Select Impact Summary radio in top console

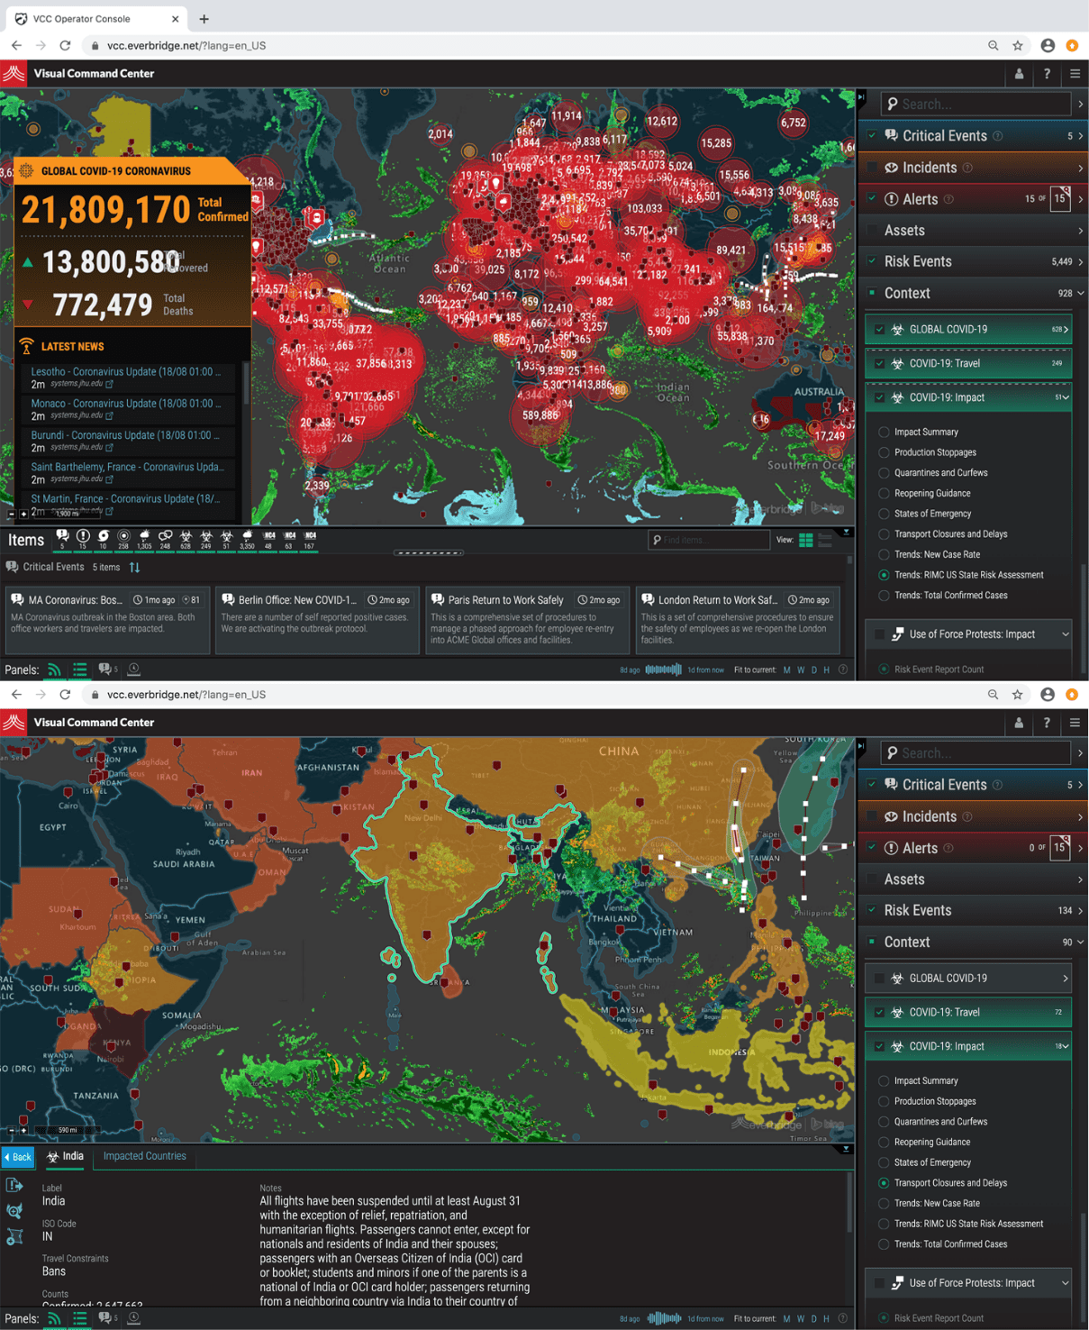click(884, 433)
